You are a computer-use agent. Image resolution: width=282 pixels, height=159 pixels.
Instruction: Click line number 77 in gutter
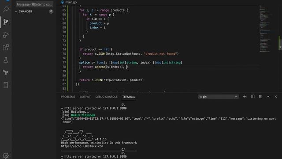pyautogui.click(x=64, y=62)
